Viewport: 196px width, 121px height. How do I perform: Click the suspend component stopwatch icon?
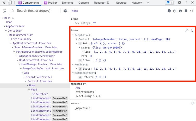point(175,11)
